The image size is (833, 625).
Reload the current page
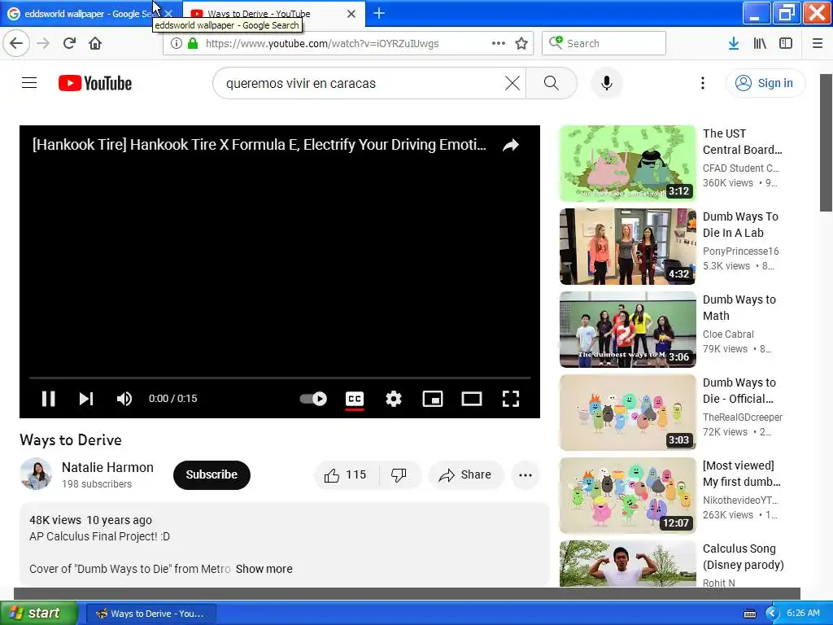coord(69,43)
